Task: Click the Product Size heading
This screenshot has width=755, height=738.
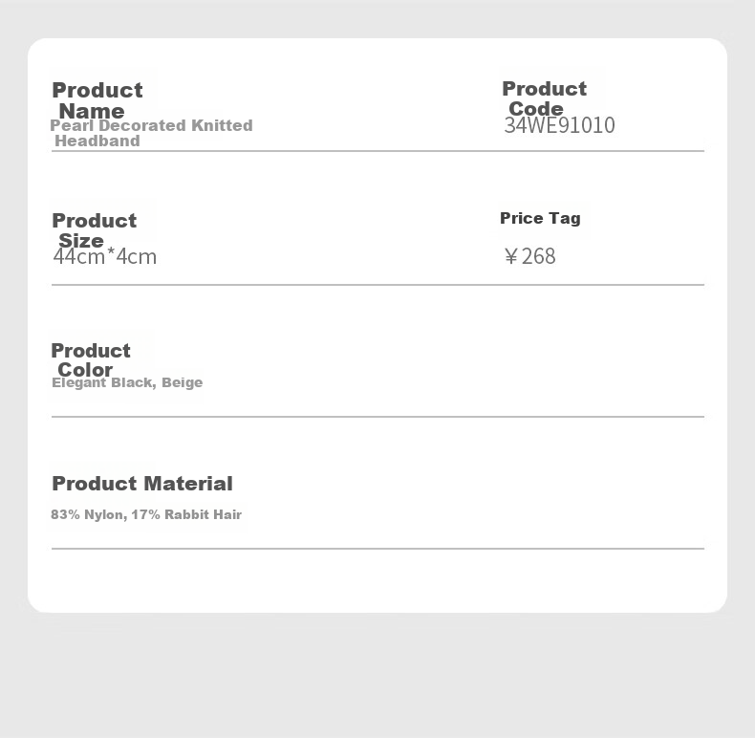Action: [x=95, y=230]
